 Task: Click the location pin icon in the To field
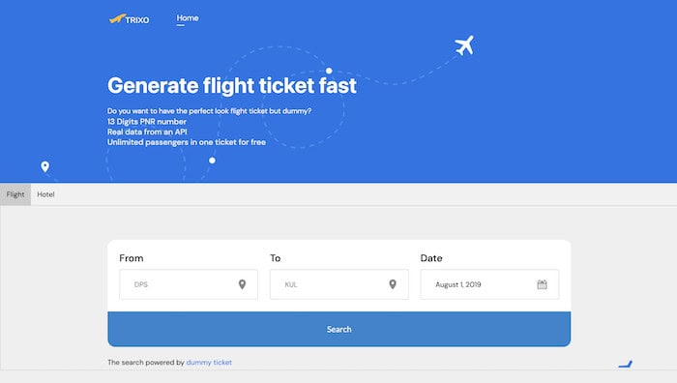(393, 284)
